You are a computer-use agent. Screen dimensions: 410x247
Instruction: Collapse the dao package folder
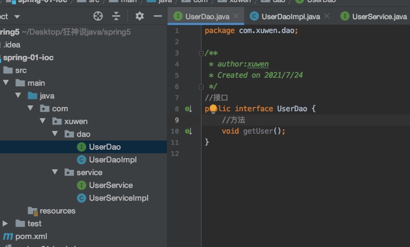point(55,134)
